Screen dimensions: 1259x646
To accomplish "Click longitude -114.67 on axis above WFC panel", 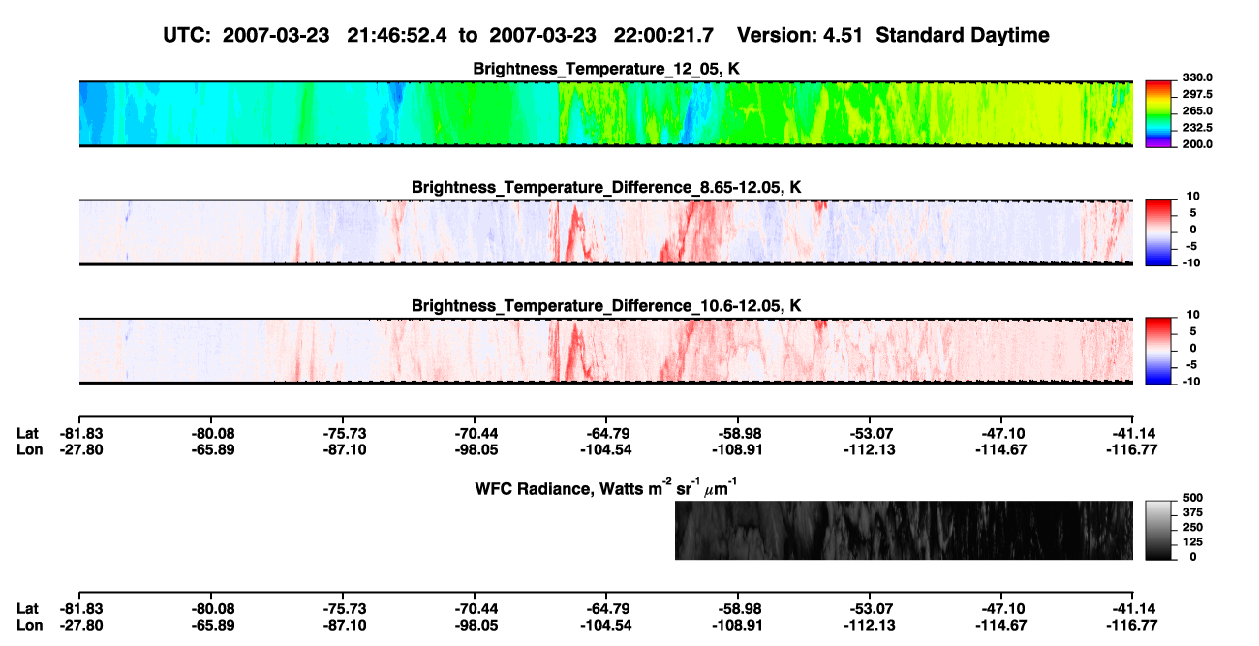I will pos(1001,449).
